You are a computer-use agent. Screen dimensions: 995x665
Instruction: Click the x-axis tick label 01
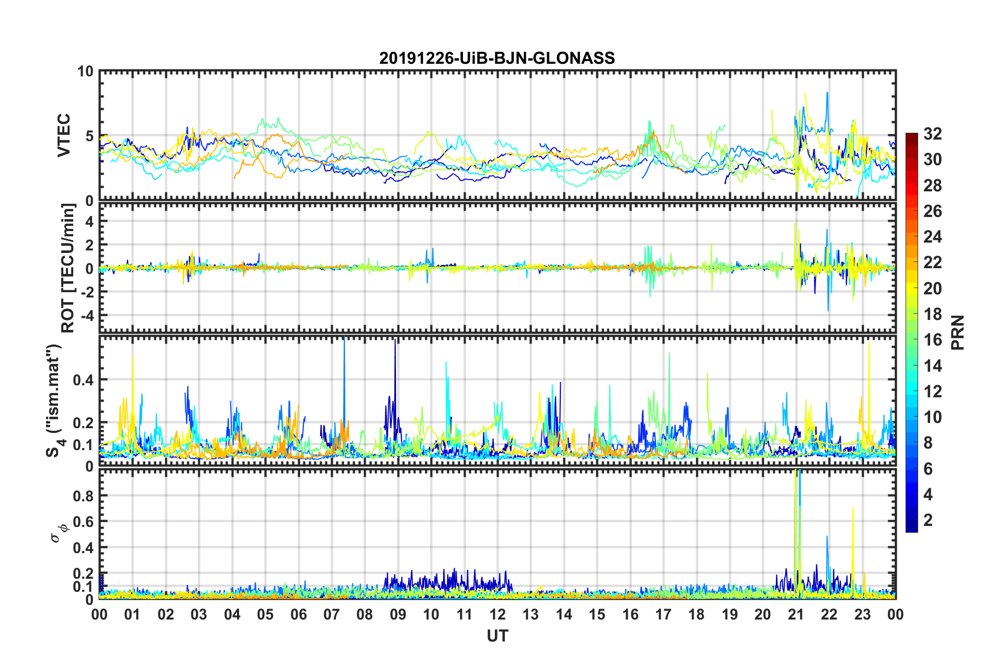point(132,614)
